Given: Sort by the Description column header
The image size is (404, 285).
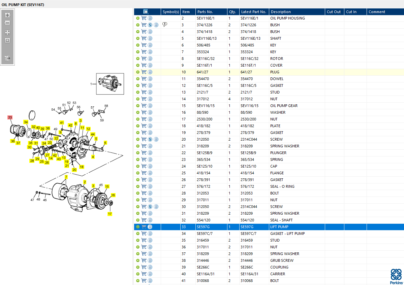Looking at the screenshot, I should [x=297, y=12].
